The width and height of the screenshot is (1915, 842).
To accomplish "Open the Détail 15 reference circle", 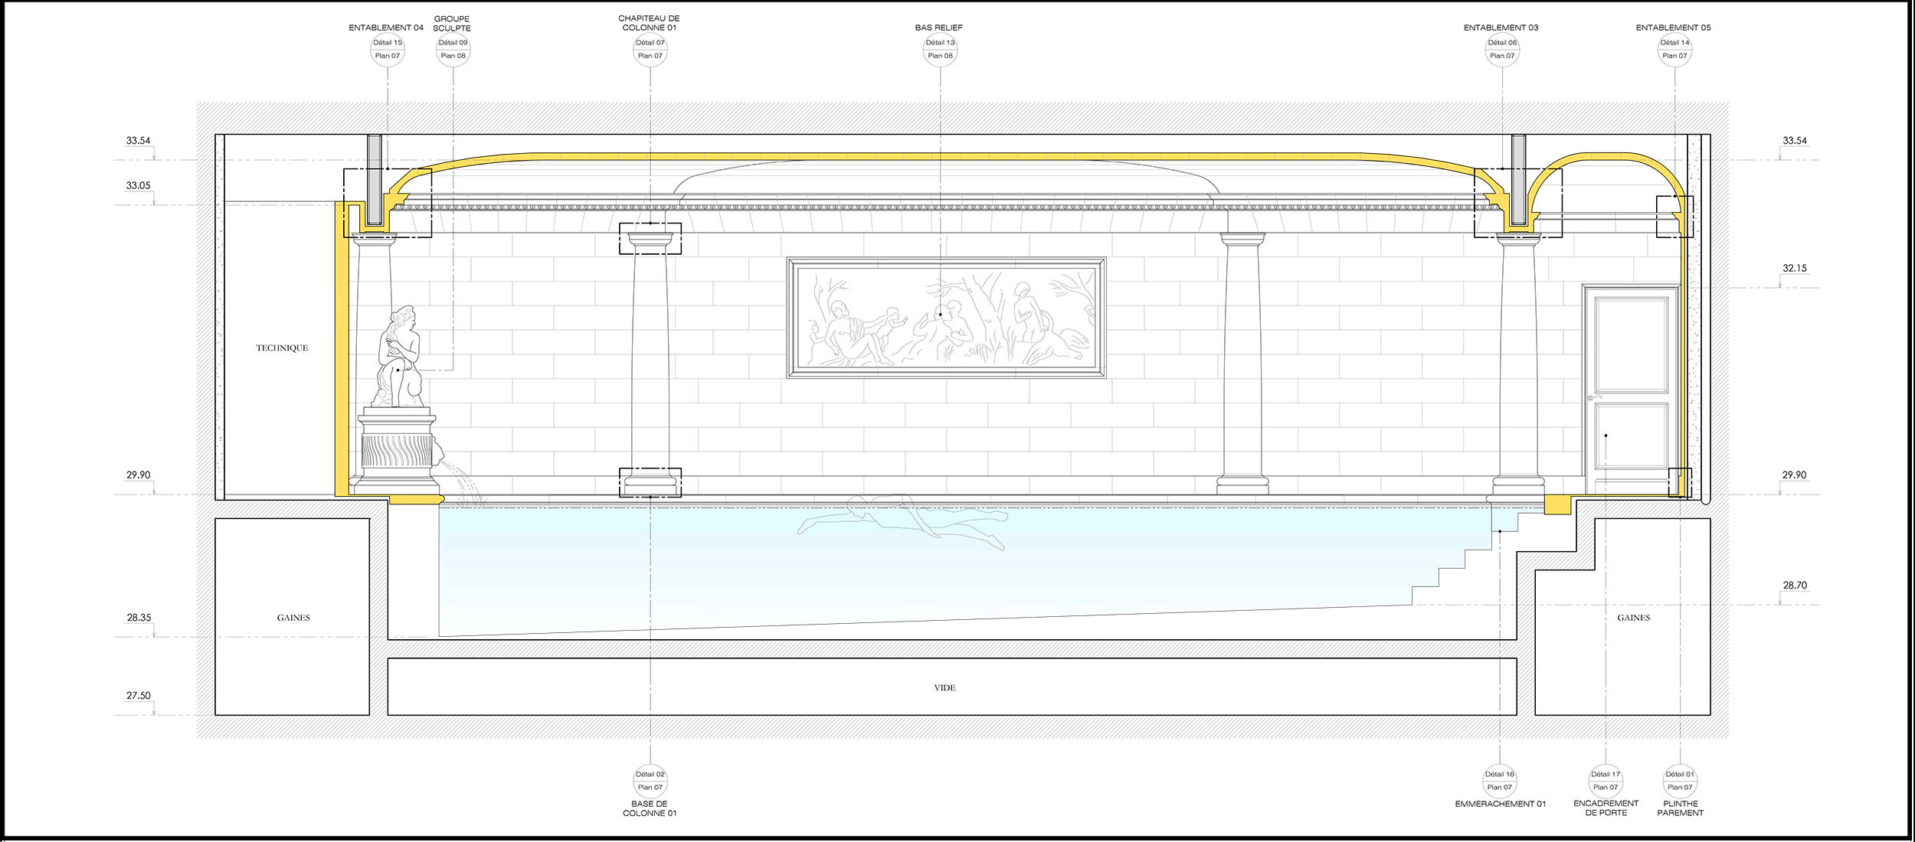I will 387,50.
